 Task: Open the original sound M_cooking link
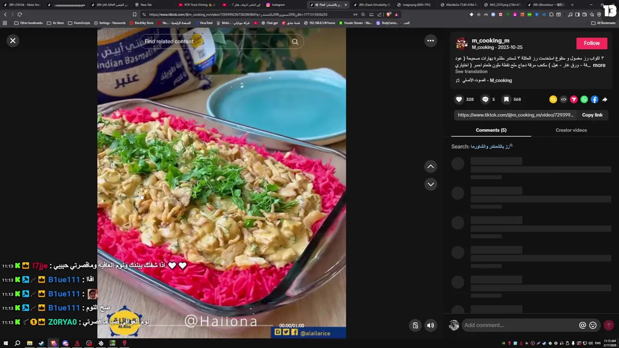click(x=487, y=80)
